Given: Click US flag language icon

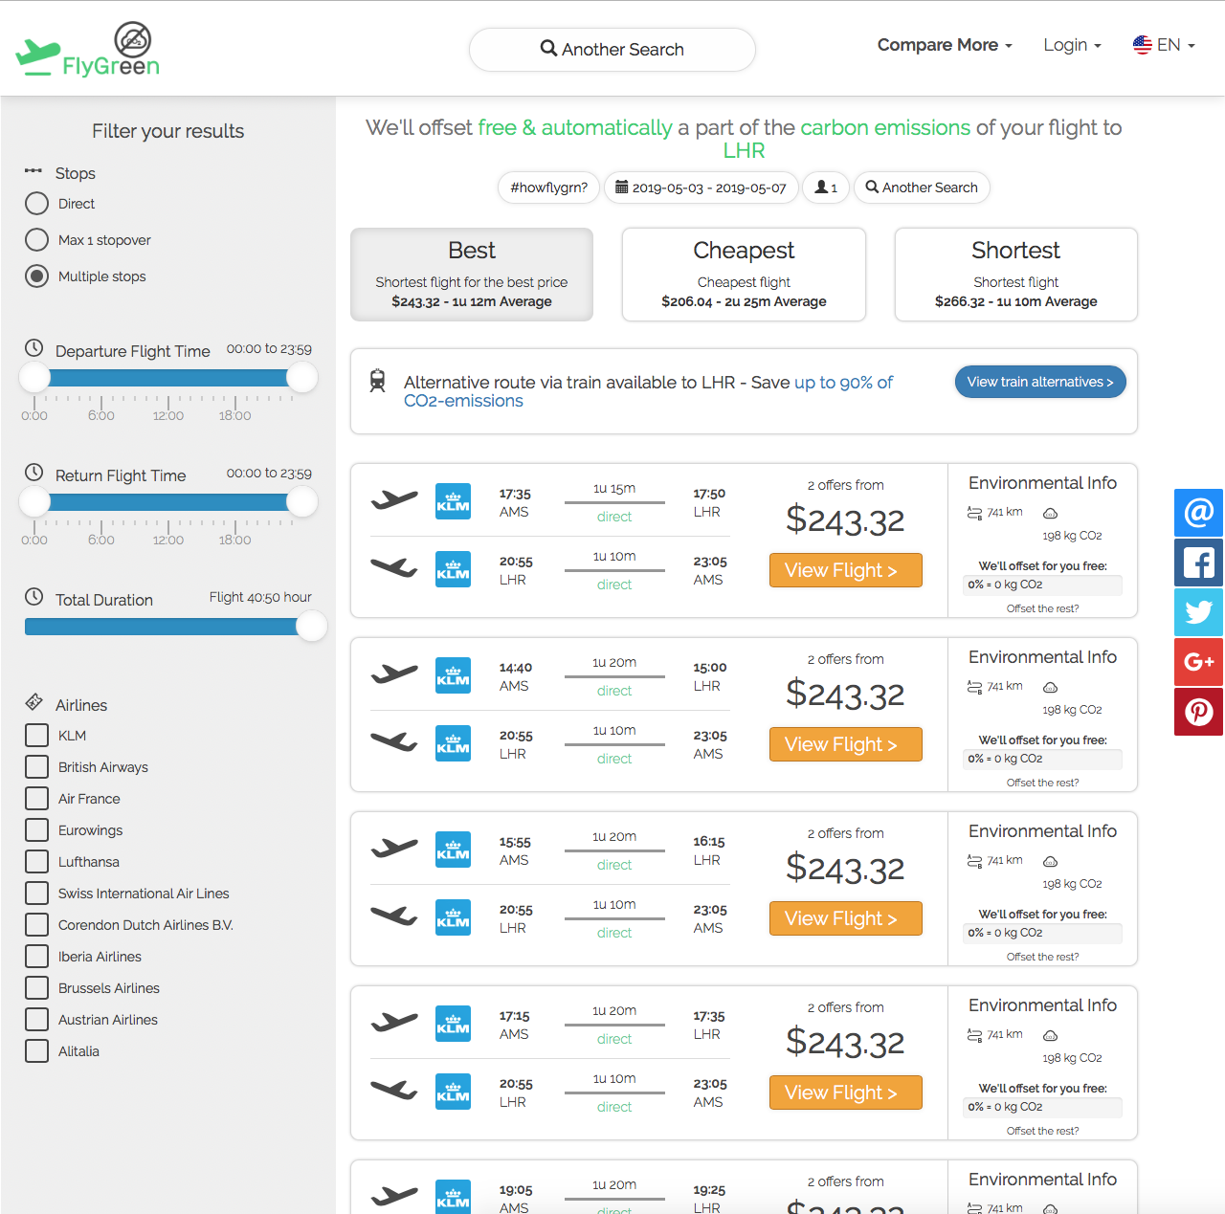Looking at the screenshot, I should coord(1143,45).
